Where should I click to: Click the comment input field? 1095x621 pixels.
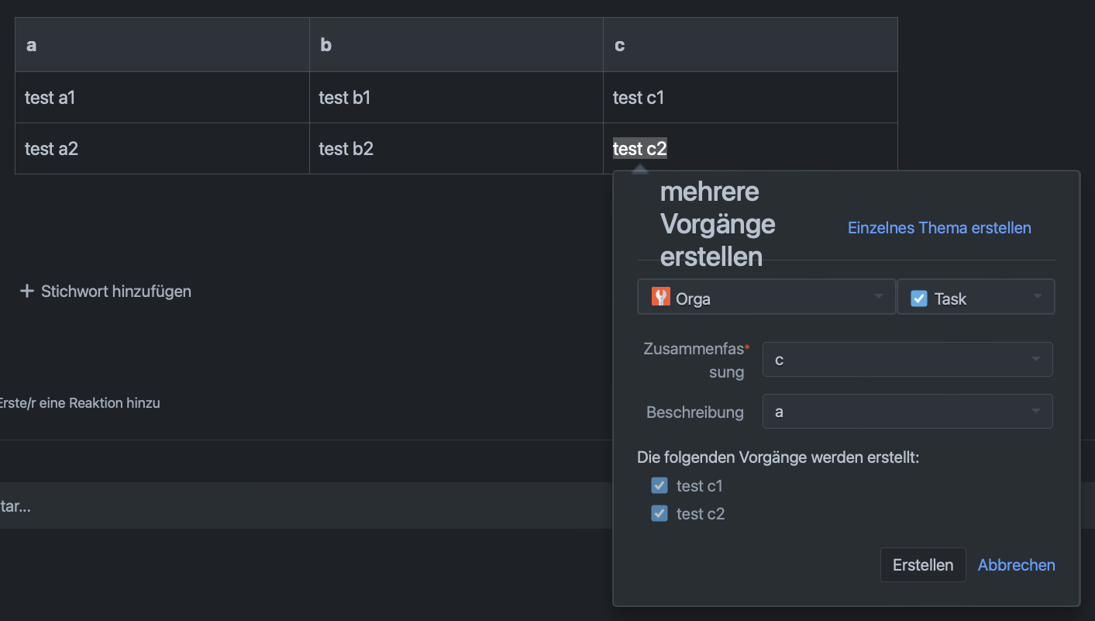(x=306, y=506)
